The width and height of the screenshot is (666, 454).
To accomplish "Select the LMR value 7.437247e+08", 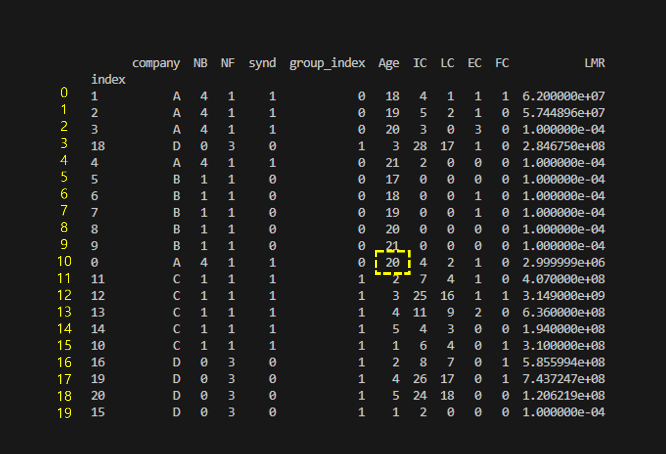I will [564, 379].
